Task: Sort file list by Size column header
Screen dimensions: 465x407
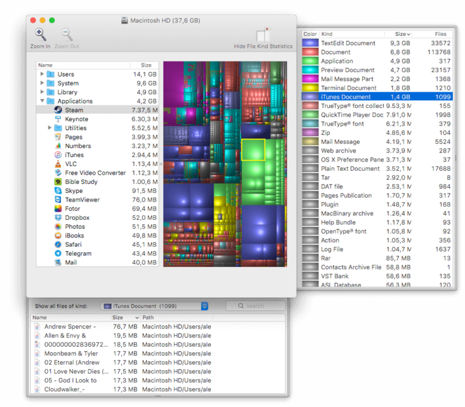Action: 125,317
